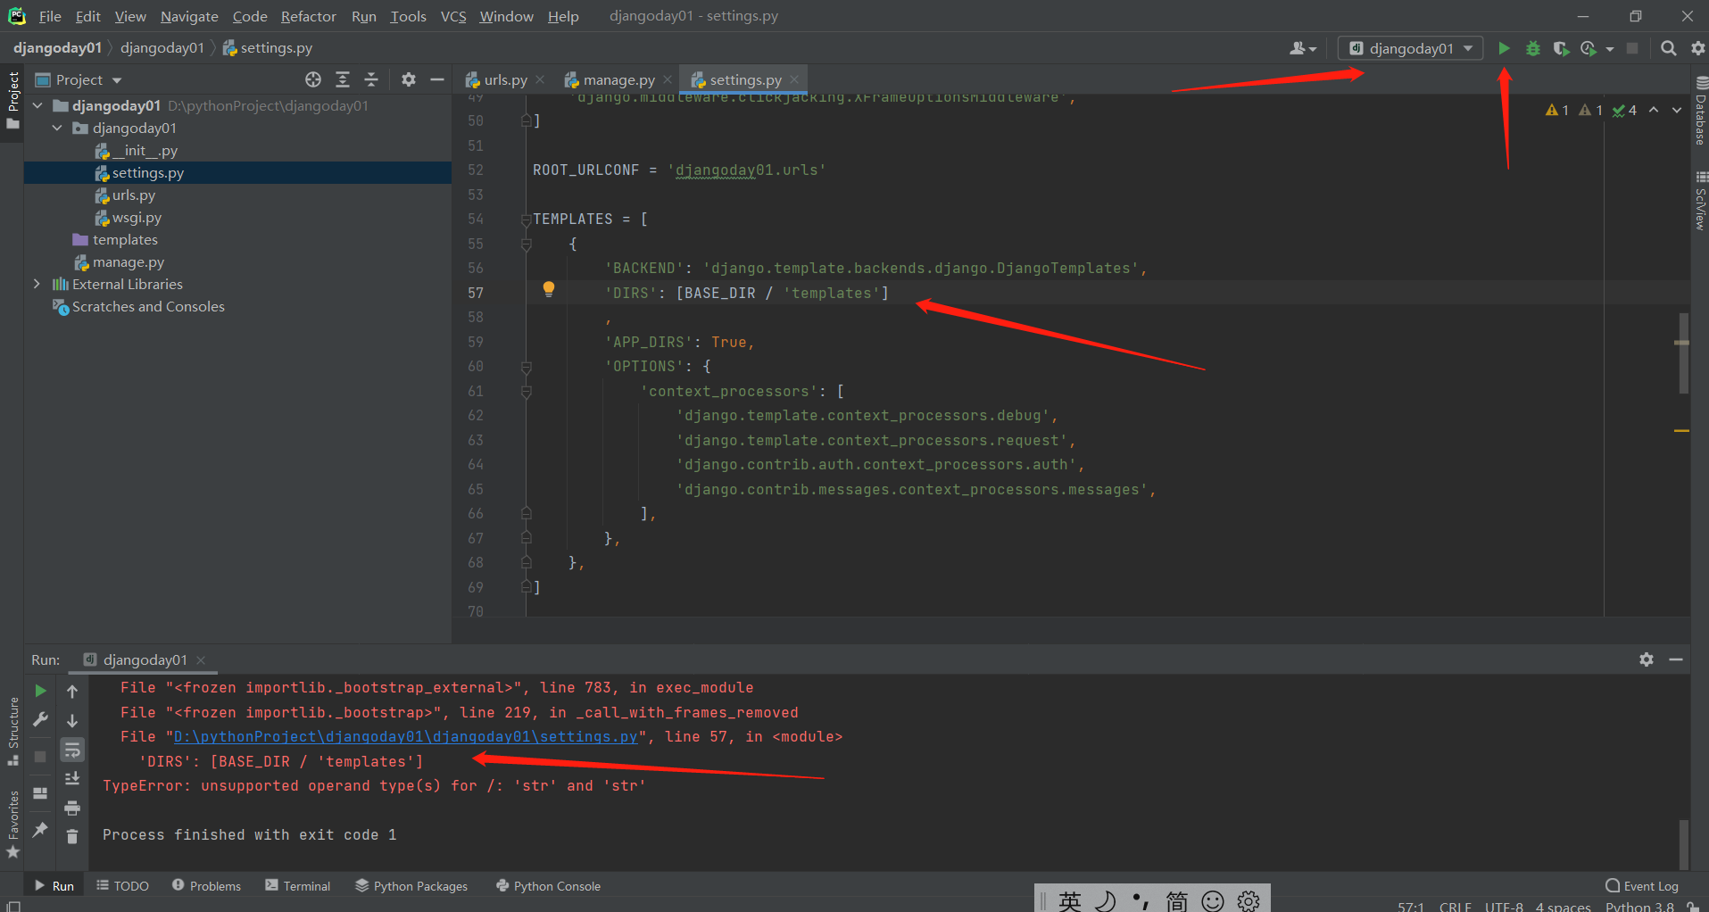Open the Python Console tool window

click(x=548, y=886)
